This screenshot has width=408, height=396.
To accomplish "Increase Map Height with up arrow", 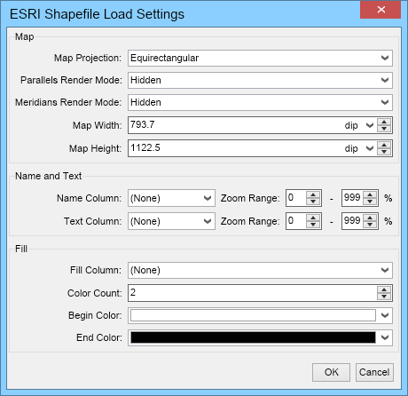I will click(x=384, y=145).
